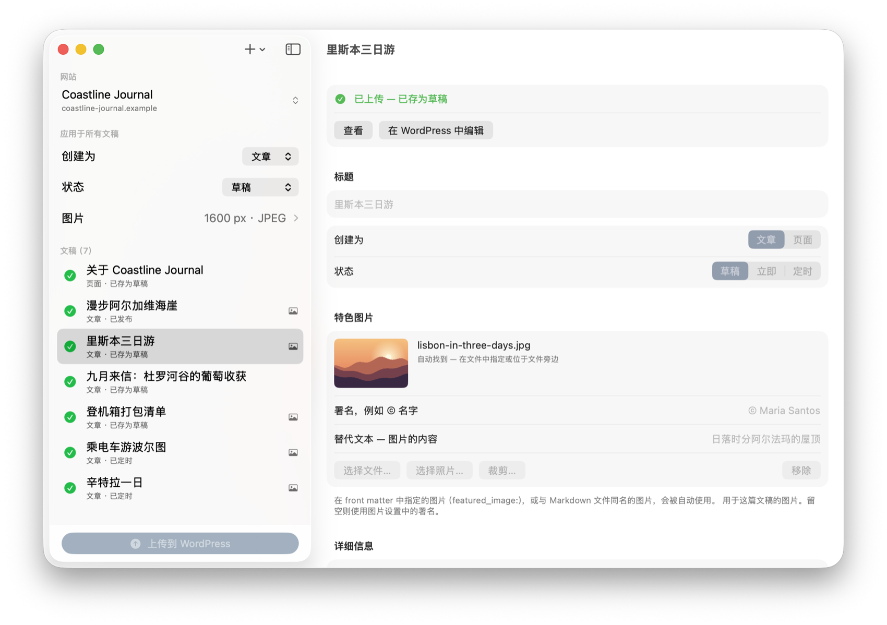The image size is (887, 625).
Task: Select 文章 in 创建为 segmented control
Action: (x=766, y=240)
